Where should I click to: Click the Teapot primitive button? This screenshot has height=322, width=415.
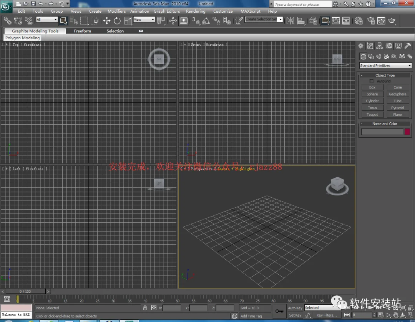(372, 115)
